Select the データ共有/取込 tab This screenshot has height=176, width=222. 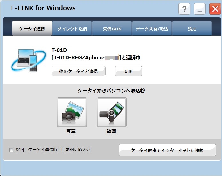[152, 28]
